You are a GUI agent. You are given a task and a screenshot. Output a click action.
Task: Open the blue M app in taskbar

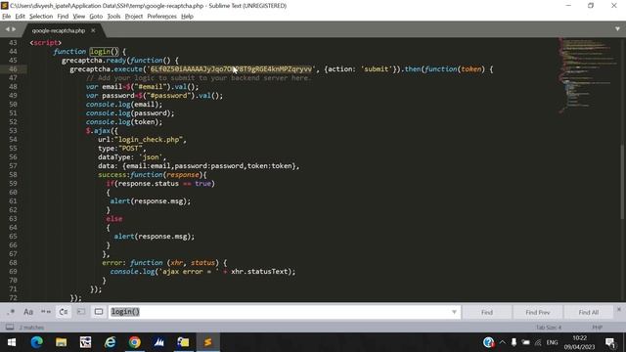(158, 342)
